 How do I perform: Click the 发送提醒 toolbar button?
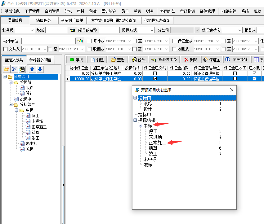point(237,60)
